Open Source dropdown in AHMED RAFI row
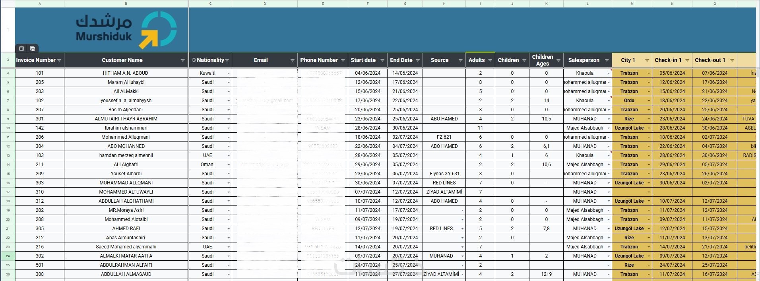 [462, 229]
